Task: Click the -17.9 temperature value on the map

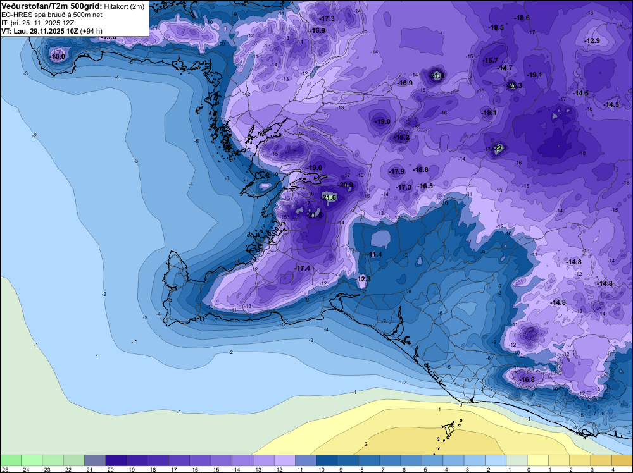Action: coord(396,172)
